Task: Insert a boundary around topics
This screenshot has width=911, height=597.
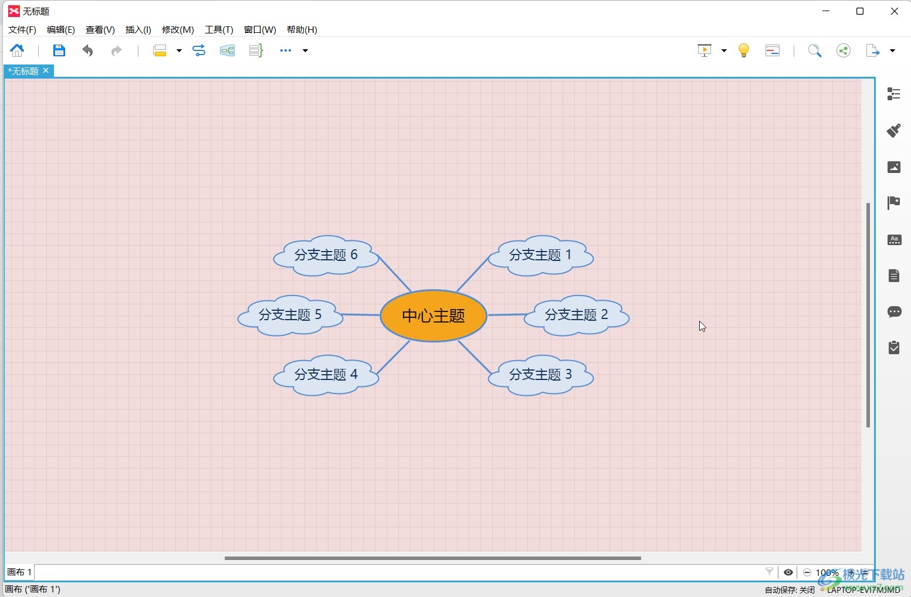Action: (227, 50)
